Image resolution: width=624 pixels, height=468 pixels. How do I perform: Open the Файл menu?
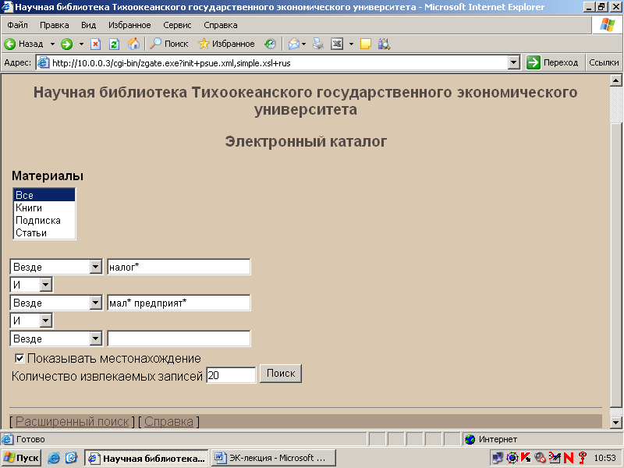click(17, 25)
